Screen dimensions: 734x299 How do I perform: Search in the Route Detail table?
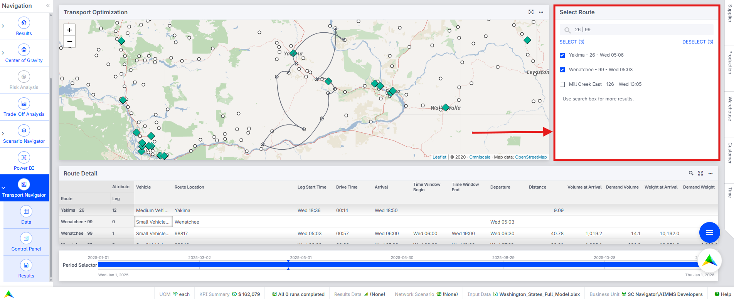point(691,174)
